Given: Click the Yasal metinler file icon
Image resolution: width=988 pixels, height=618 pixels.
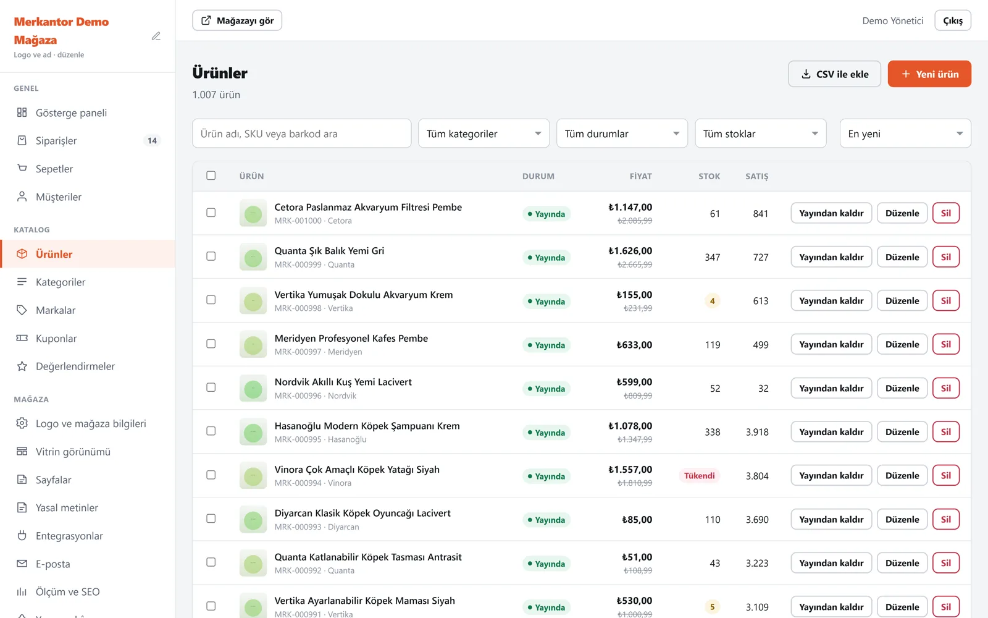Looking at the screenshot, I should tap(22, 507).
